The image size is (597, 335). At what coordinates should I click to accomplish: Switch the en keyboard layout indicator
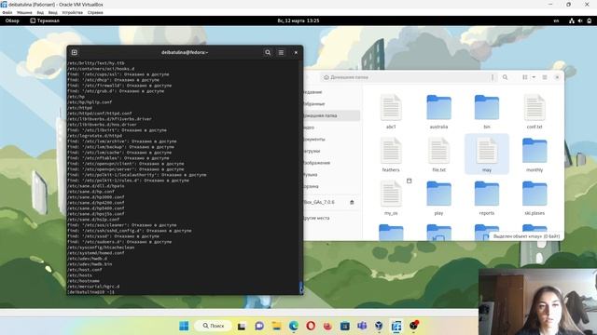click(x=556, y=20)
